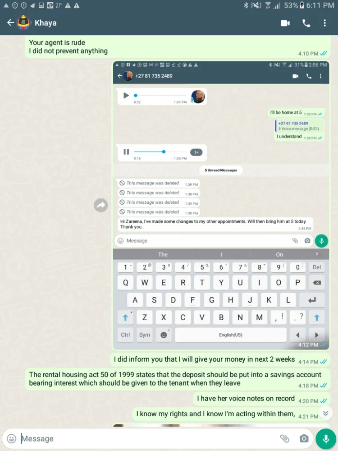Tap the green microphone record button
Image resolution: width=338 pixels, height=451 pixels.
pos(326,439)
